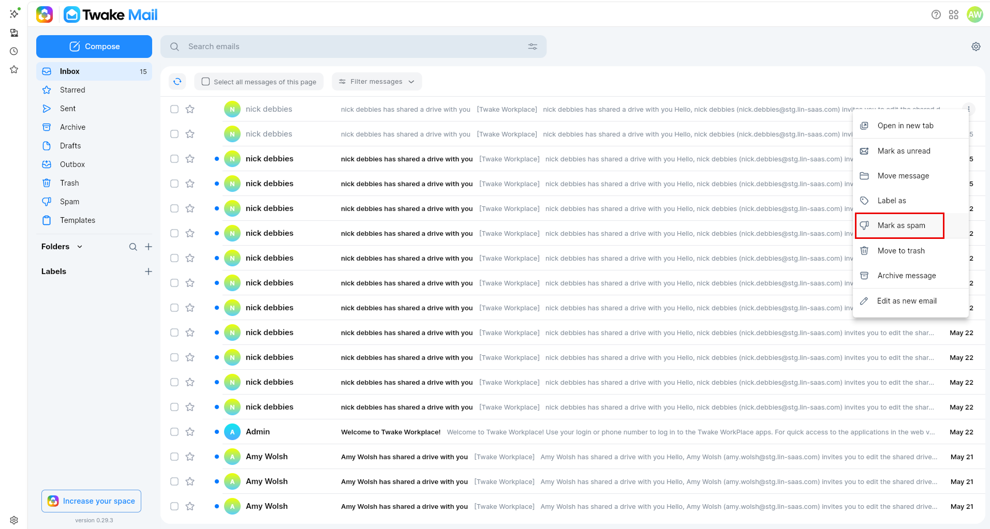
Task: Open the AW user avatar menu
Action: tap(975, 14)
